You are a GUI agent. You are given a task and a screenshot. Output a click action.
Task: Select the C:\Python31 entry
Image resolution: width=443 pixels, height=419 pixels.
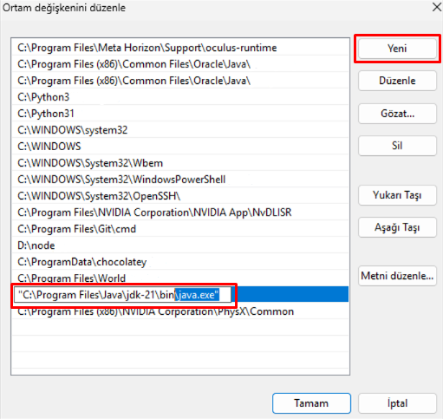[x=180, y=114]
